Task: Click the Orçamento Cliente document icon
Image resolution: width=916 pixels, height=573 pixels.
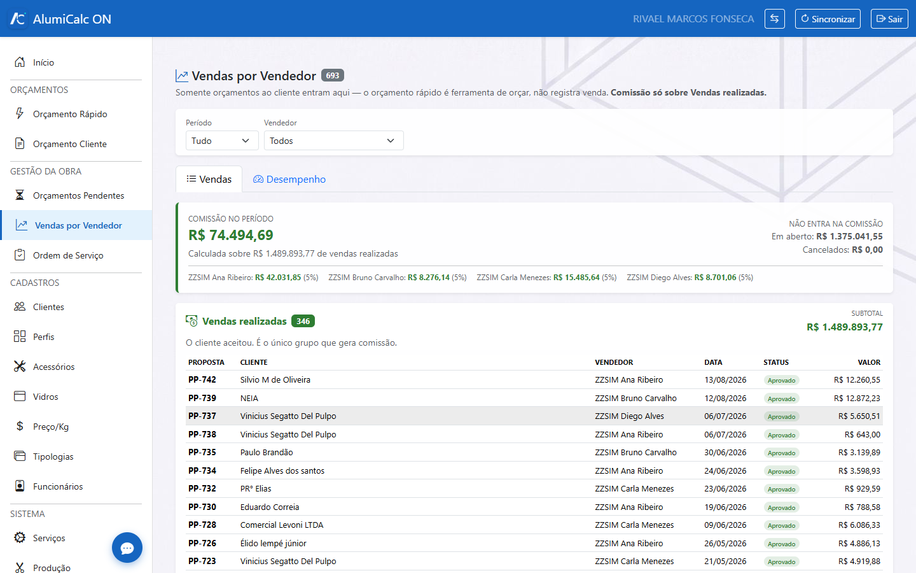Action: tap(20, 144)
